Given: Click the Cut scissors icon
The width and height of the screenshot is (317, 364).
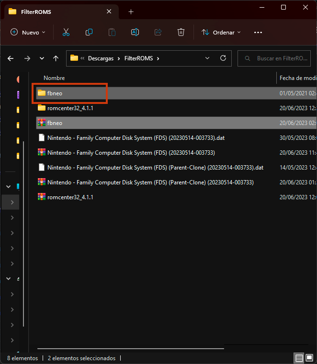Looking at the screenshot, I should coord(66,32).
